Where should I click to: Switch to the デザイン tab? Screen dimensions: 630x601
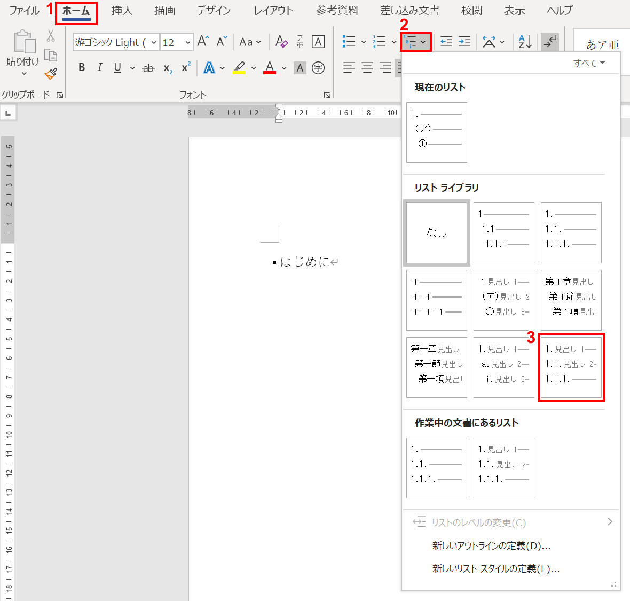tap(214, 11)
